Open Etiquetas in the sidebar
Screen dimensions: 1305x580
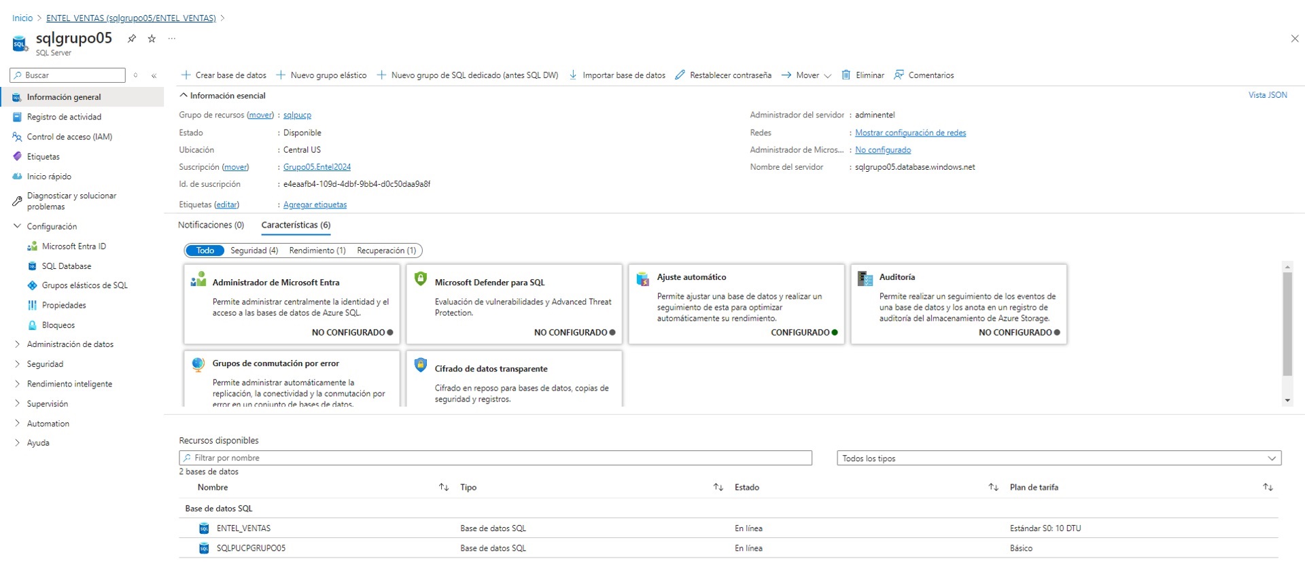43,156
